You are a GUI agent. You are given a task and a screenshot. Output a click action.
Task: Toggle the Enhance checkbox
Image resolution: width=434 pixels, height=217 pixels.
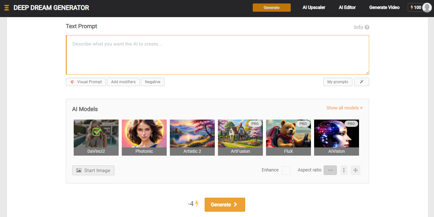[286, 170]
